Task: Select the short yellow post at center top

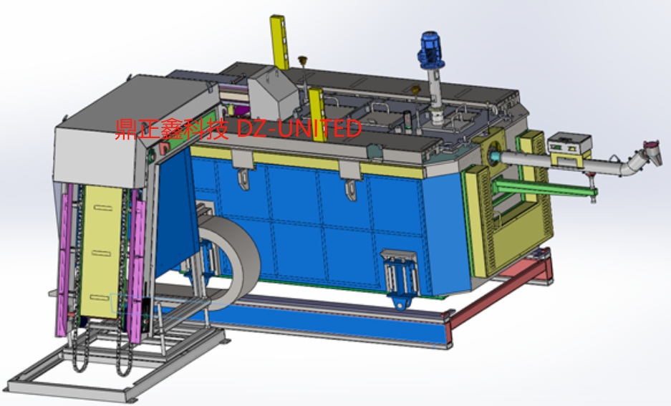Action: point(315,106)
